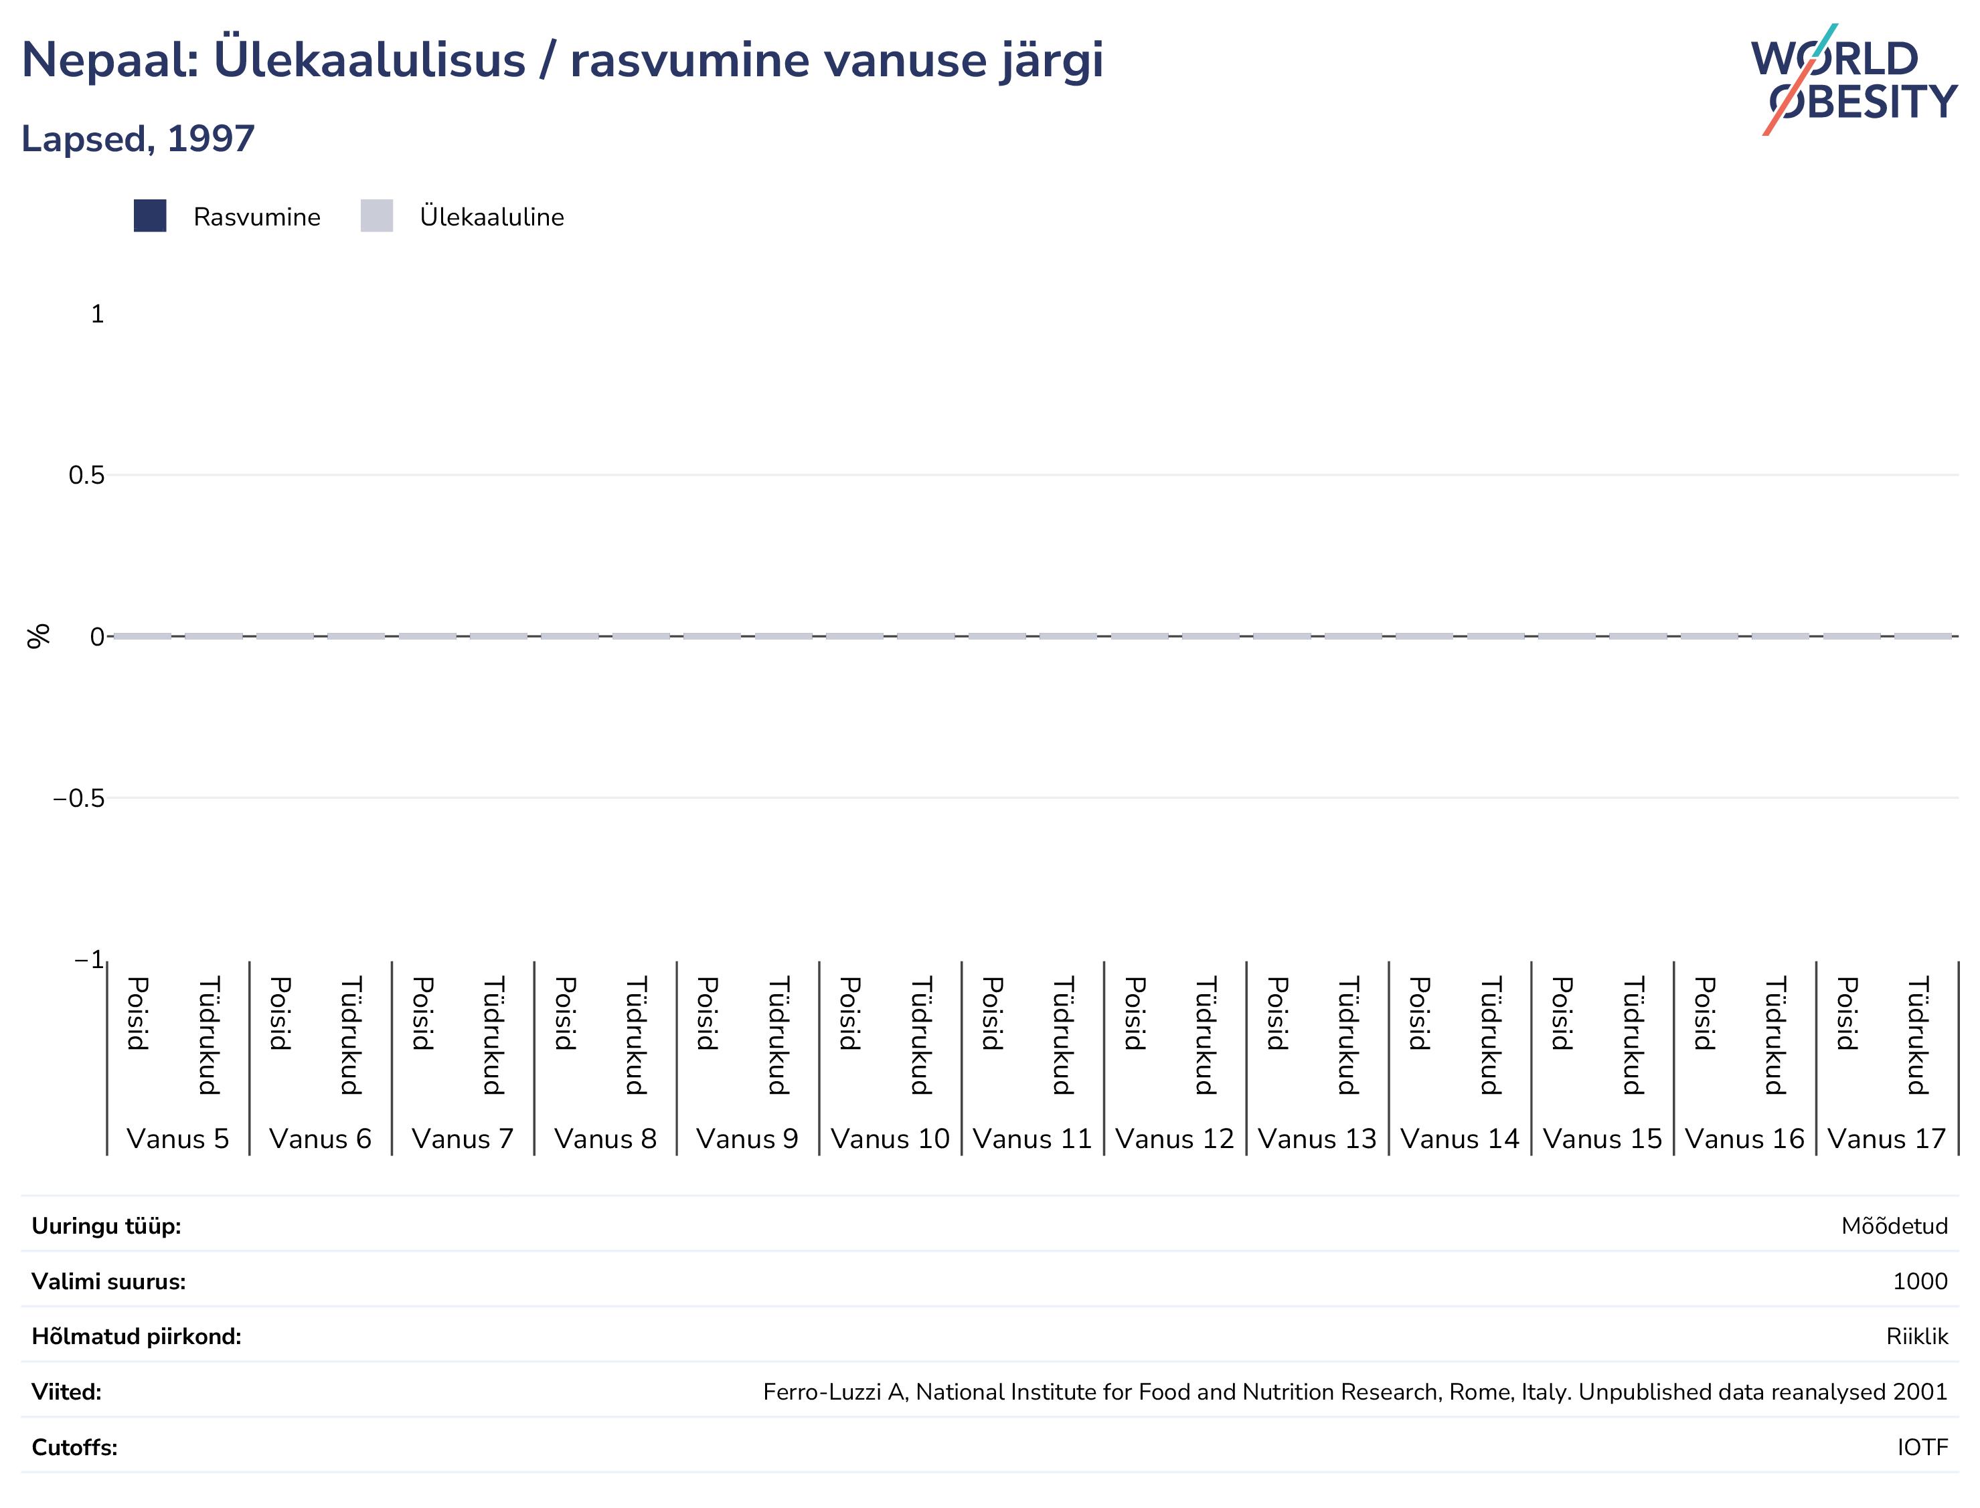Select the Vanus 10 age group label
Screen dimensions: 1980x1508
pyautogui.click(x=890, y=1139)
